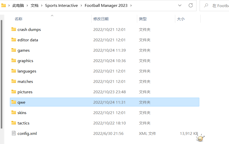Select the matches folder name
Image resolution: width=229 pixels, height=144 pixels.
(x=25, y=81)
